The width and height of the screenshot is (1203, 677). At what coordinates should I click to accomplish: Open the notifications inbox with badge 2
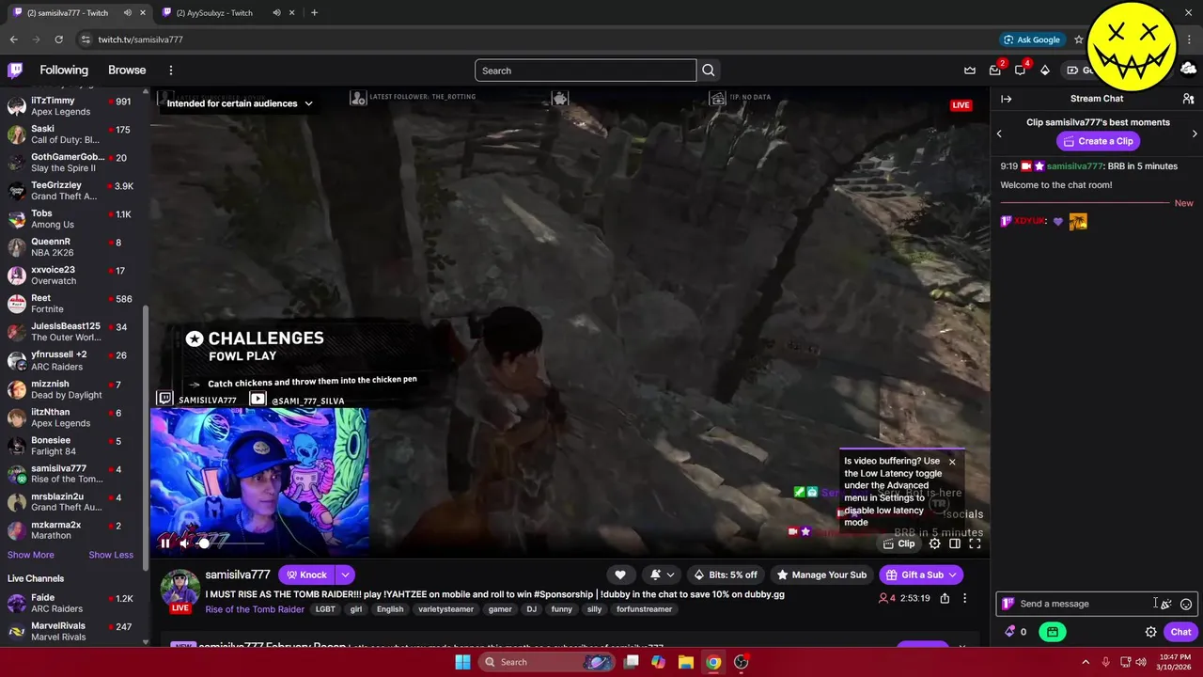[x=995, y=71]
